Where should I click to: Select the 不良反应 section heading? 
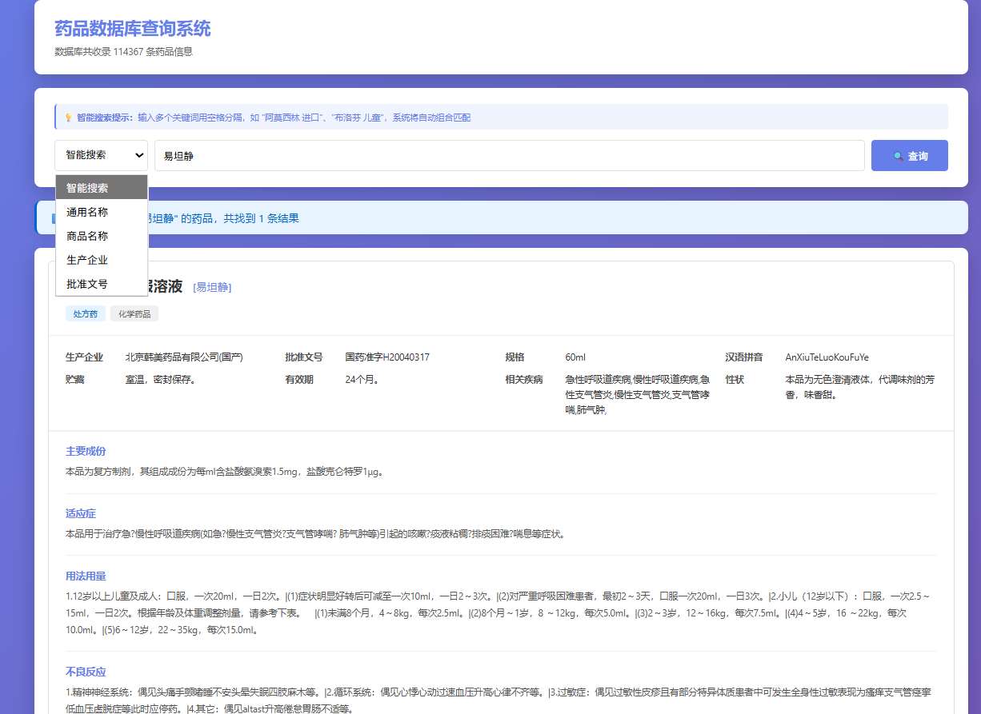(x=86, y=672)
